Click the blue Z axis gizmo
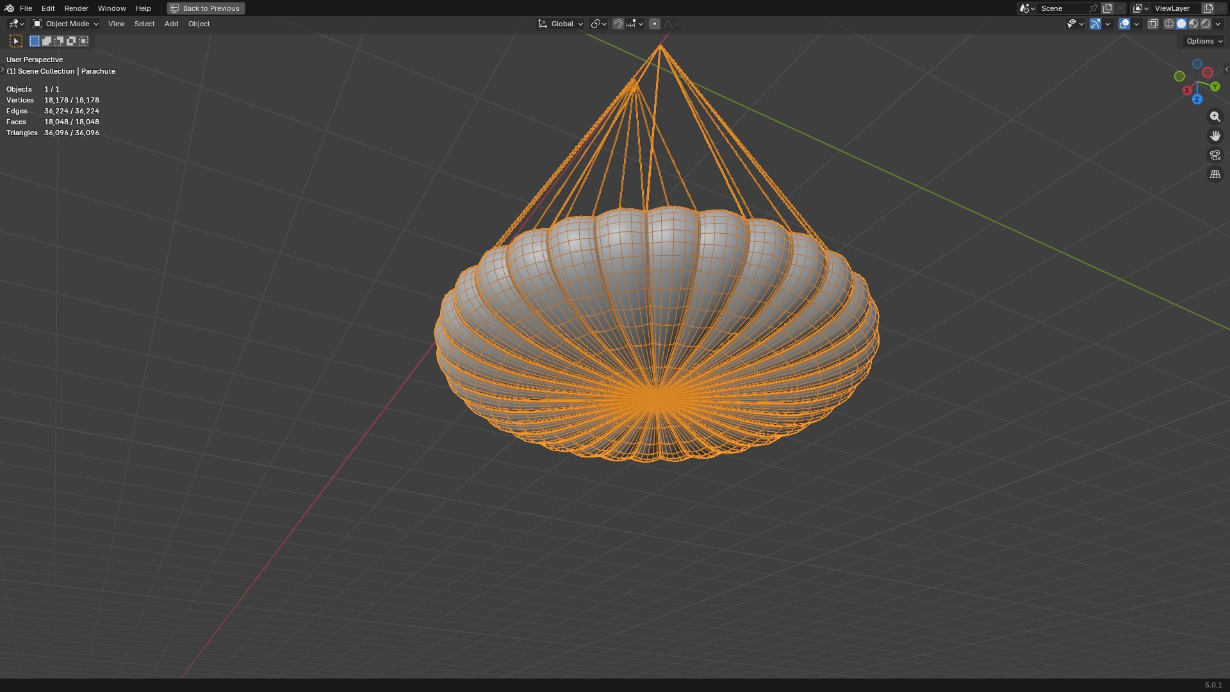 click(x=1197, y=99)
